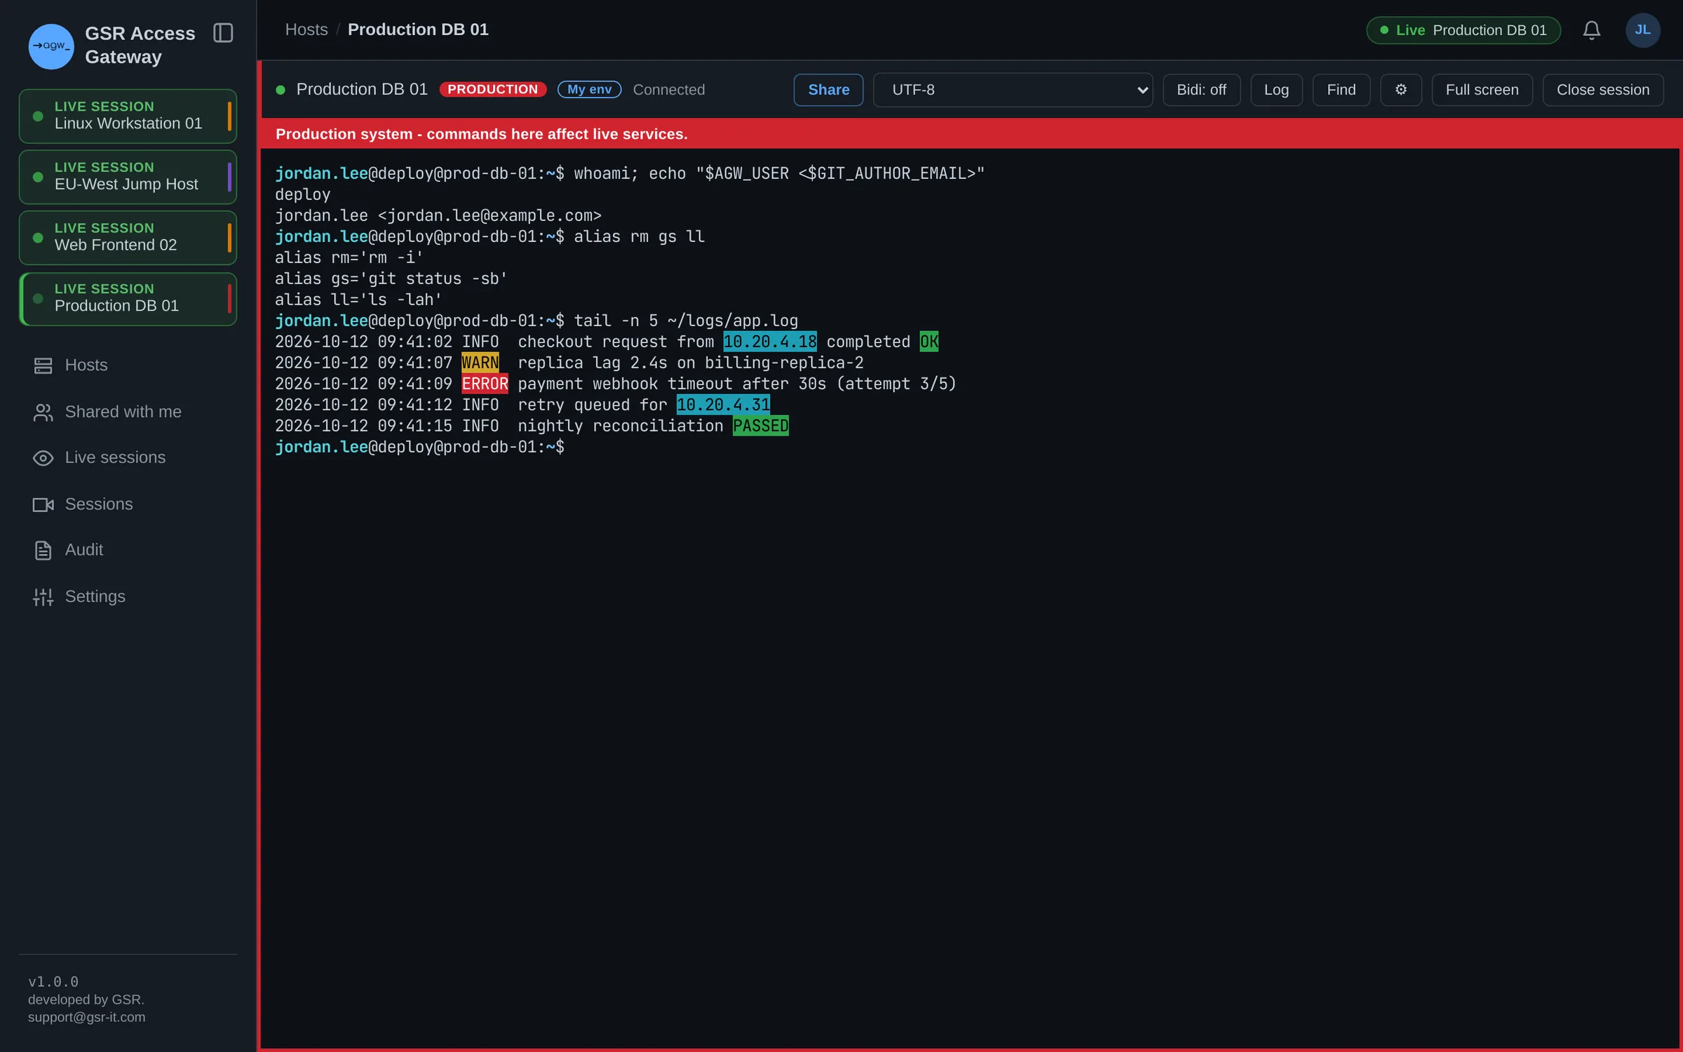The height and width of the screenshot is (1052, 1683).
Task: Click the green OK highlight
Action: pyautogui.click(x=929, y=342)
